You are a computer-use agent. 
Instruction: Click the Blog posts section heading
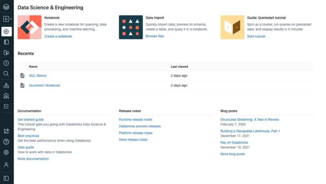(229, 111)
